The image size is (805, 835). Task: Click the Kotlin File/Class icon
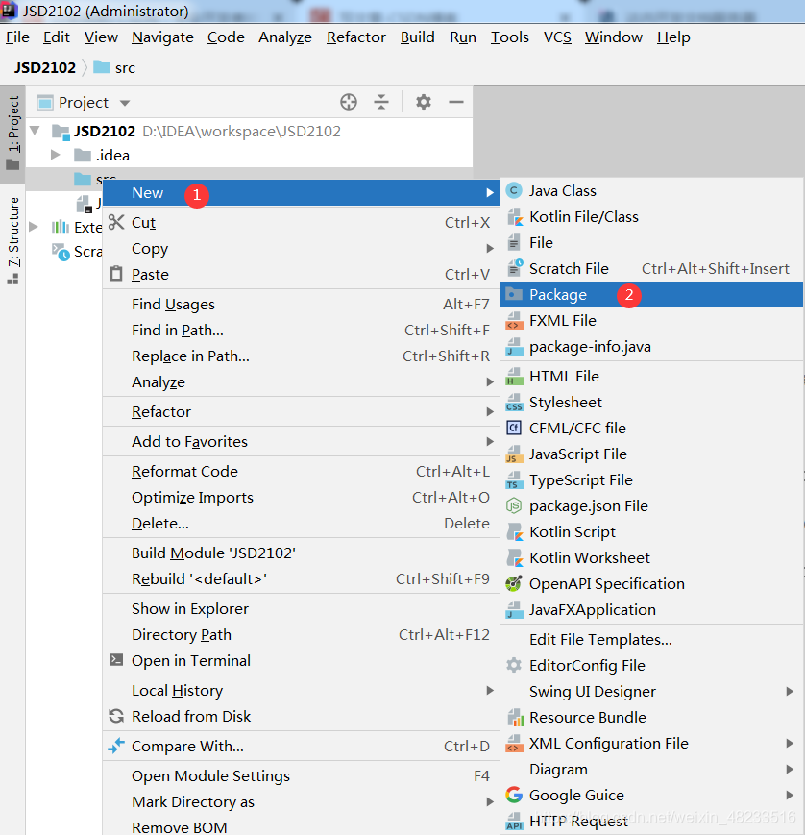[x=514, y=217]
